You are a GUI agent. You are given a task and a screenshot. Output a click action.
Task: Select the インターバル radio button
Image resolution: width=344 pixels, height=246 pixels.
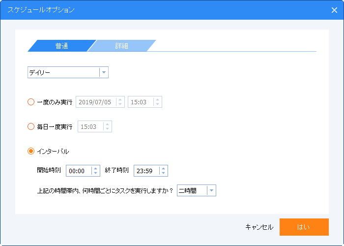[31, 151]
